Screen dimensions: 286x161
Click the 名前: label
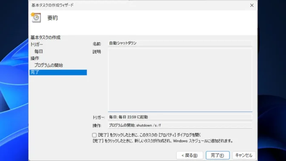[97, 44]
